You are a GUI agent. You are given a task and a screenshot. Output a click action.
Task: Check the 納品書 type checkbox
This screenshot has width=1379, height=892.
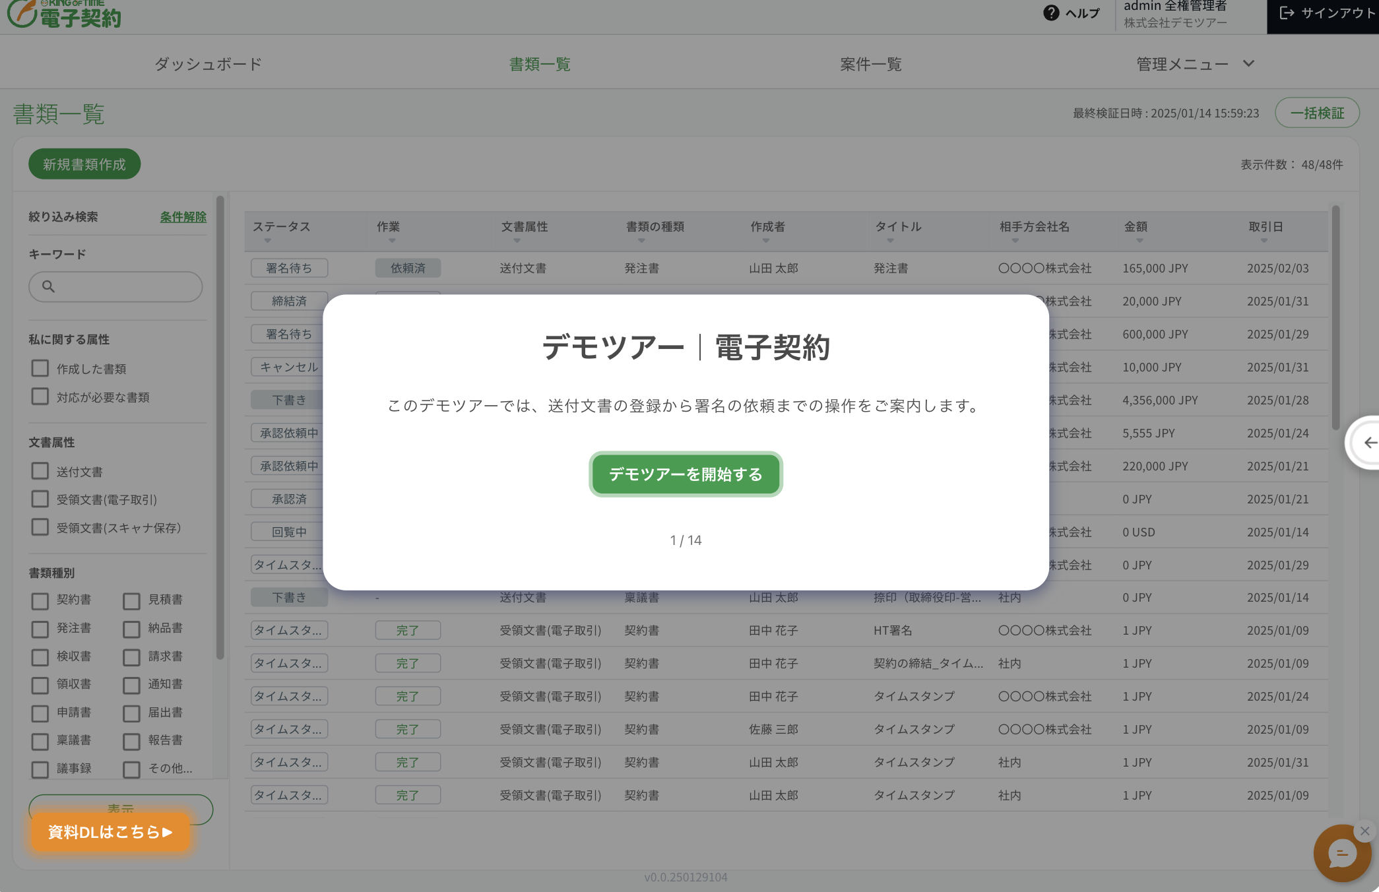pos(131,629)
